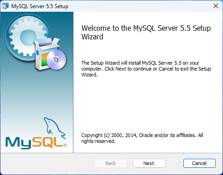
Task: Cancel the MySQL Server setup
Action: [x=200, y=163]
